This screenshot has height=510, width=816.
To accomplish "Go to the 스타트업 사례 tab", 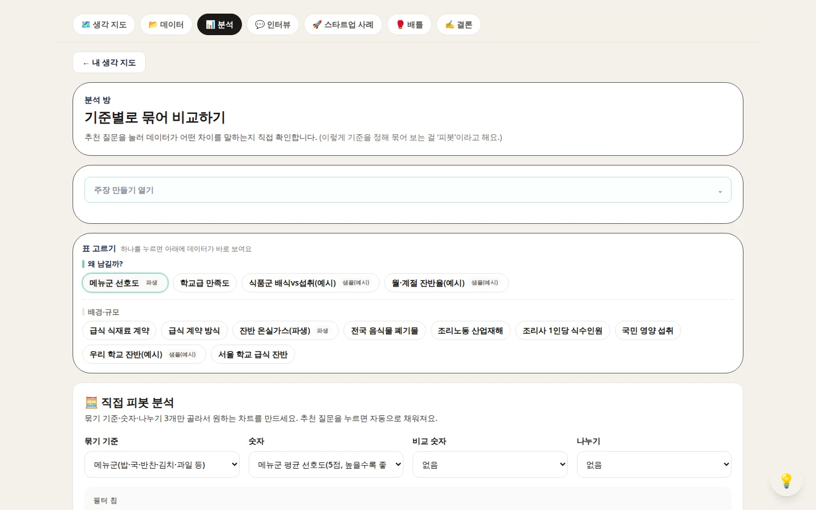I will tap(343, 24).
